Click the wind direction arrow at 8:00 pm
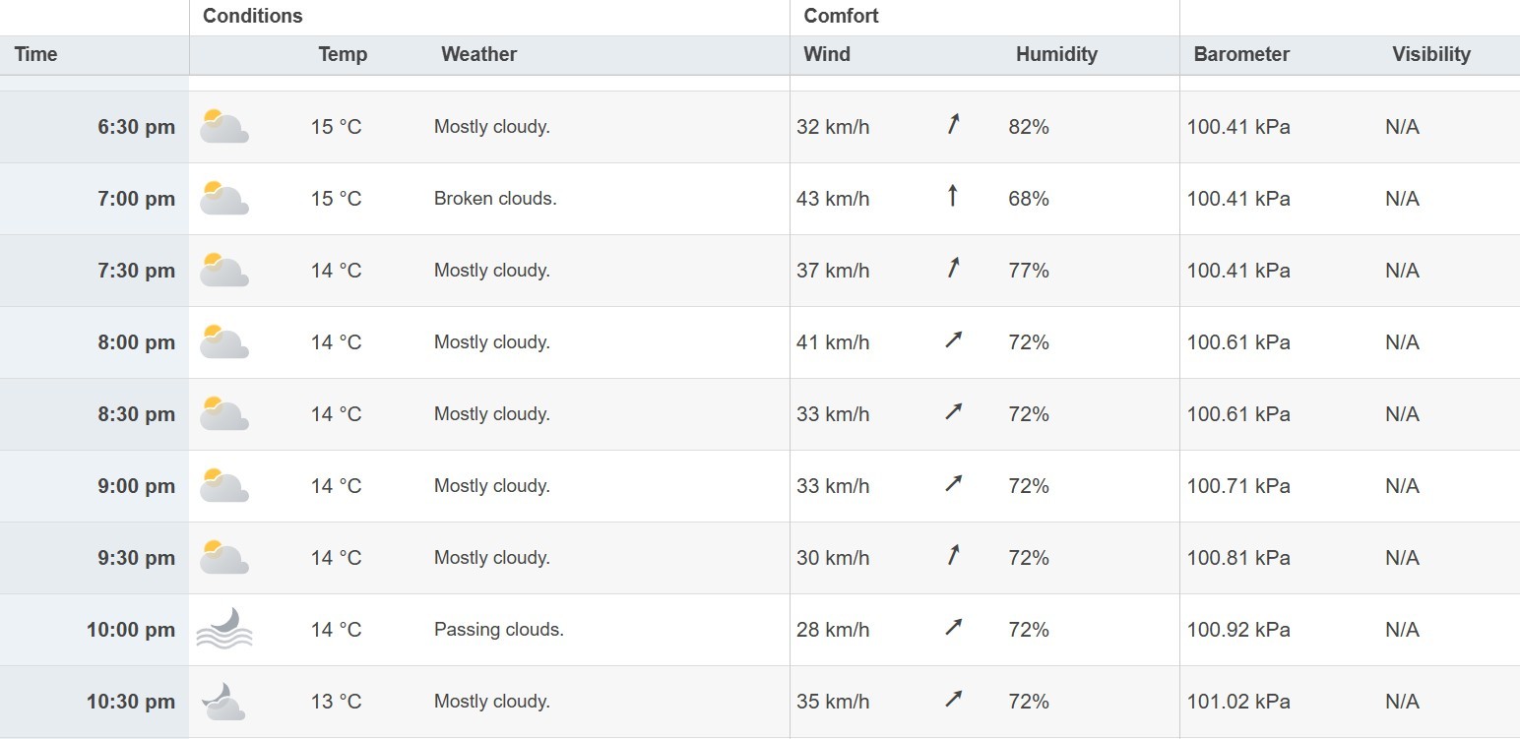The width and height of the screenshot is (1520, 739). (x=953, y=340)
